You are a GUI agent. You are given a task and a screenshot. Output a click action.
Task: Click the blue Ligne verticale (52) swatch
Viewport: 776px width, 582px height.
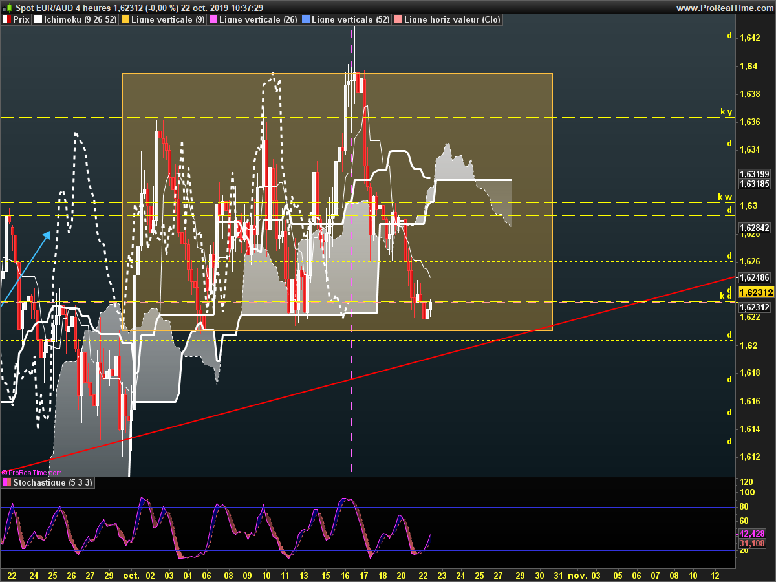tap(306, 19)
